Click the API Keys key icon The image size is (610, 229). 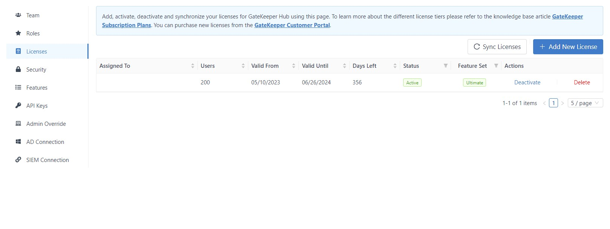tap(18, 105)
